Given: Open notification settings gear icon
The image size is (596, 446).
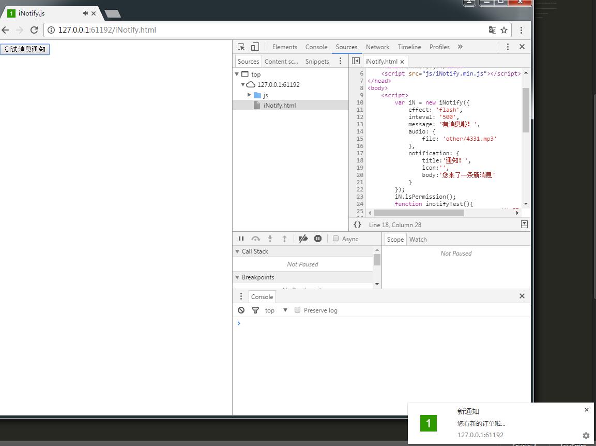Looking at the screenshot, I should (x=586, y=436).
